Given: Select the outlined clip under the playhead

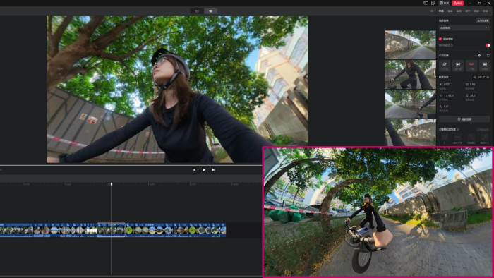Looking at the screenshot, I should point(111,230).
